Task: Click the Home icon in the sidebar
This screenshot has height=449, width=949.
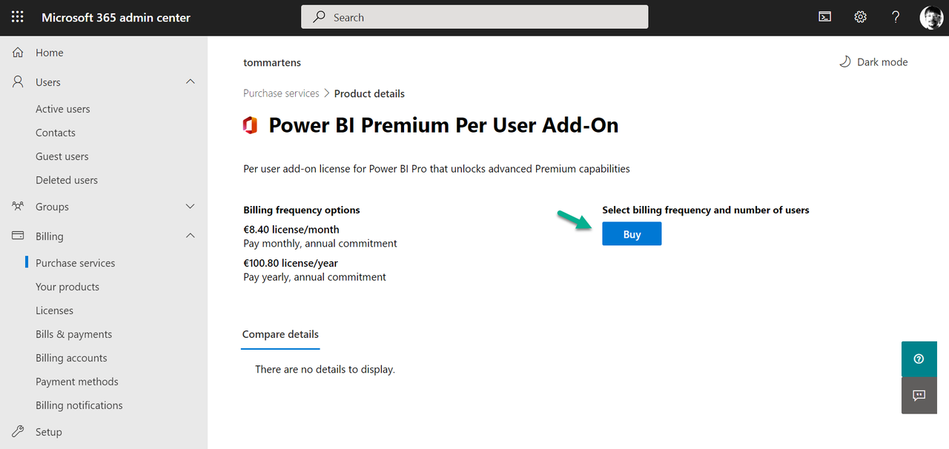Action: coord(17,52)
